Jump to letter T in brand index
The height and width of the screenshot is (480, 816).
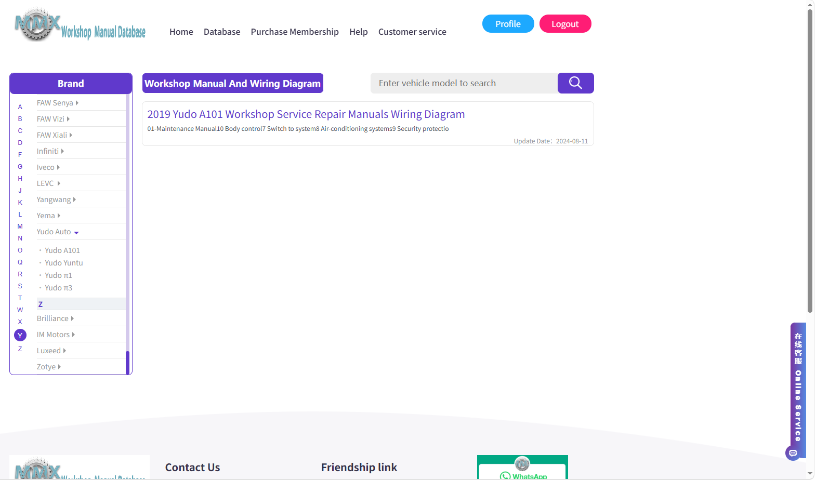[20, 298]
